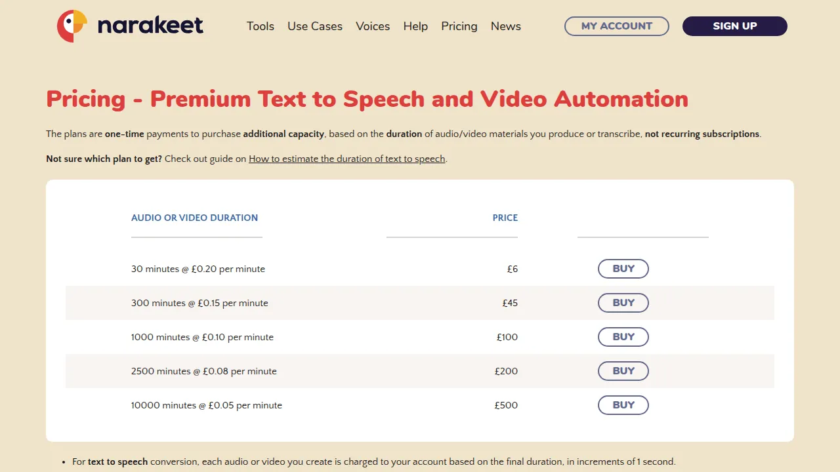Open the Help menu item
The width and height of the screenshot is (840, 472).
coord(415,26)
